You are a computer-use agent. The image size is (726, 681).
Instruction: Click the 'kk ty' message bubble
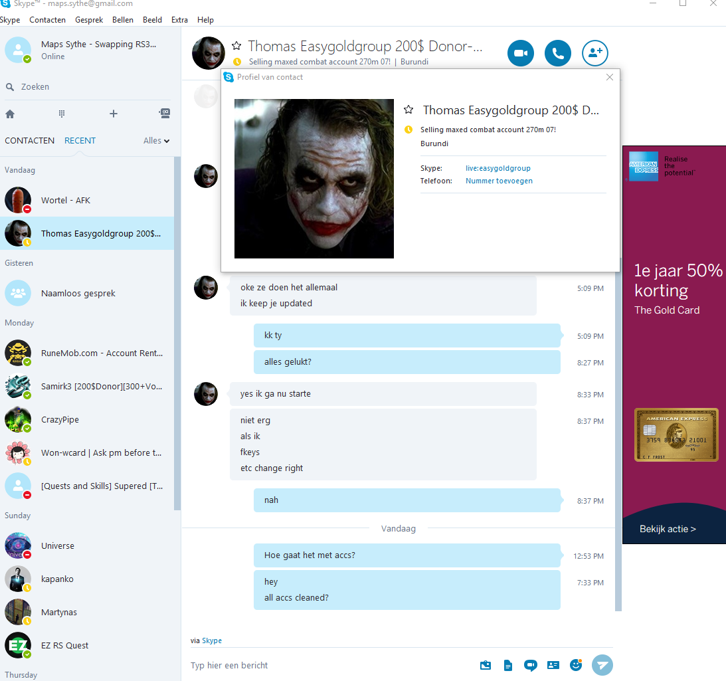point(407,336)
